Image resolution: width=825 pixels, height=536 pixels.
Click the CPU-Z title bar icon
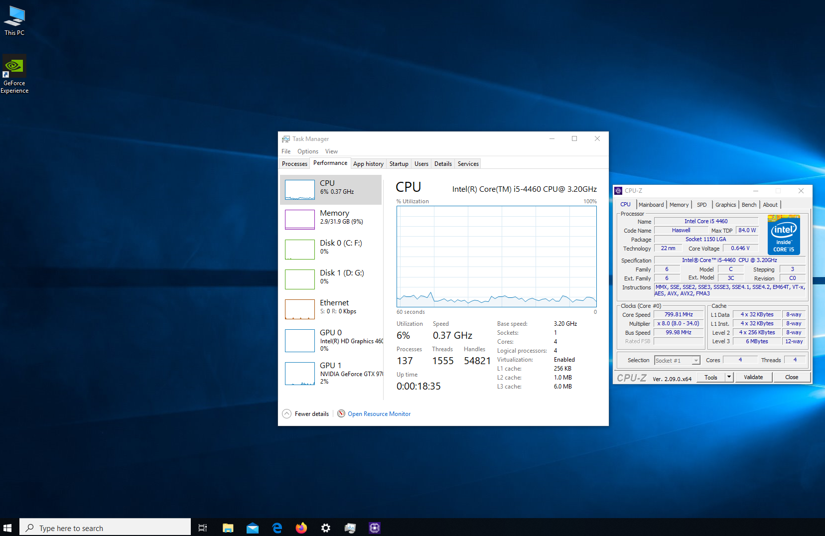pos(618,191)
